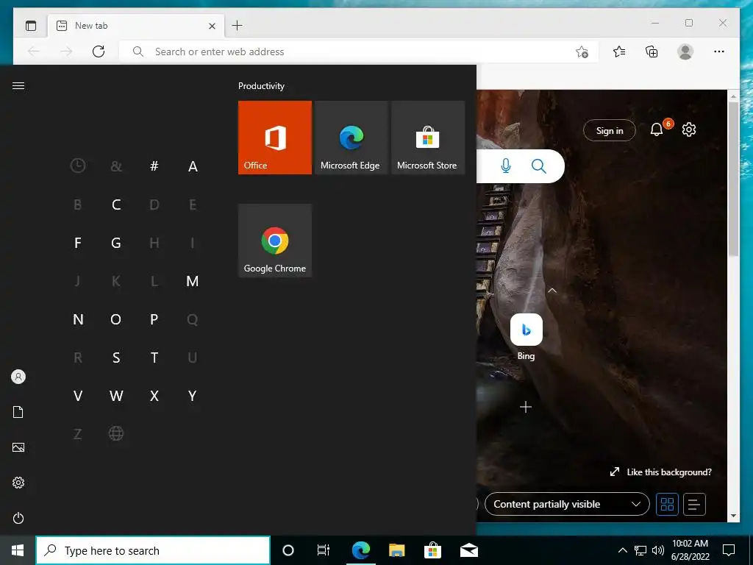Focus the taskbar search box
Screen dimensions: 753x565
tap(153, 550)
